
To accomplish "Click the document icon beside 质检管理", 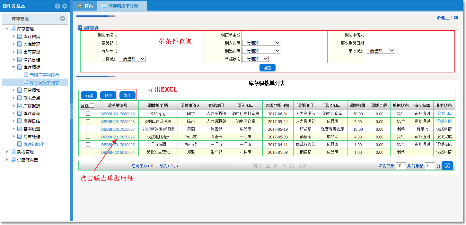I will point(13,152).
